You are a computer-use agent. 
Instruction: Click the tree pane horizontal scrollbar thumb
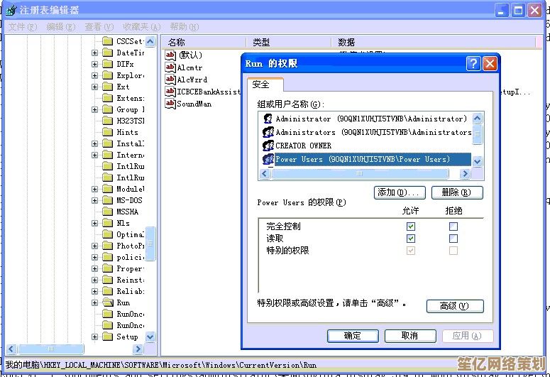(51, 349)
